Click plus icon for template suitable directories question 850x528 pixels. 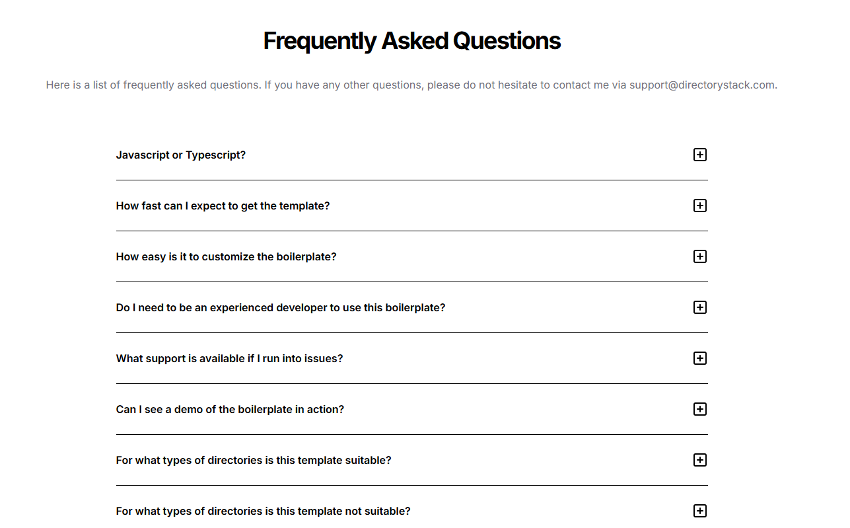pos(700,460)
